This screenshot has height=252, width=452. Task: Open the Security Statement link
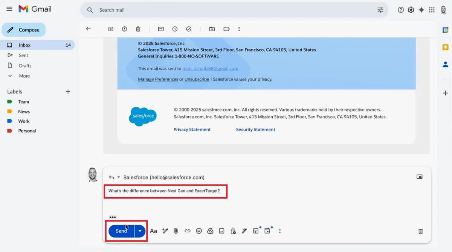click(x=255, y=130)
